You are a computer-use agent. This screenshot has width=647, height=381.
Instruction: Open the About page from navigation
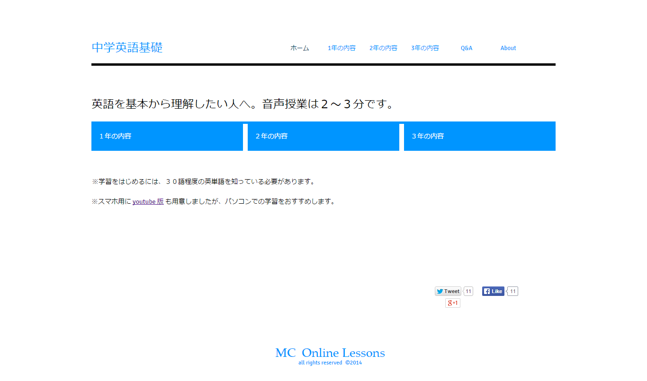pyautogui.click(x=508, y=48)
